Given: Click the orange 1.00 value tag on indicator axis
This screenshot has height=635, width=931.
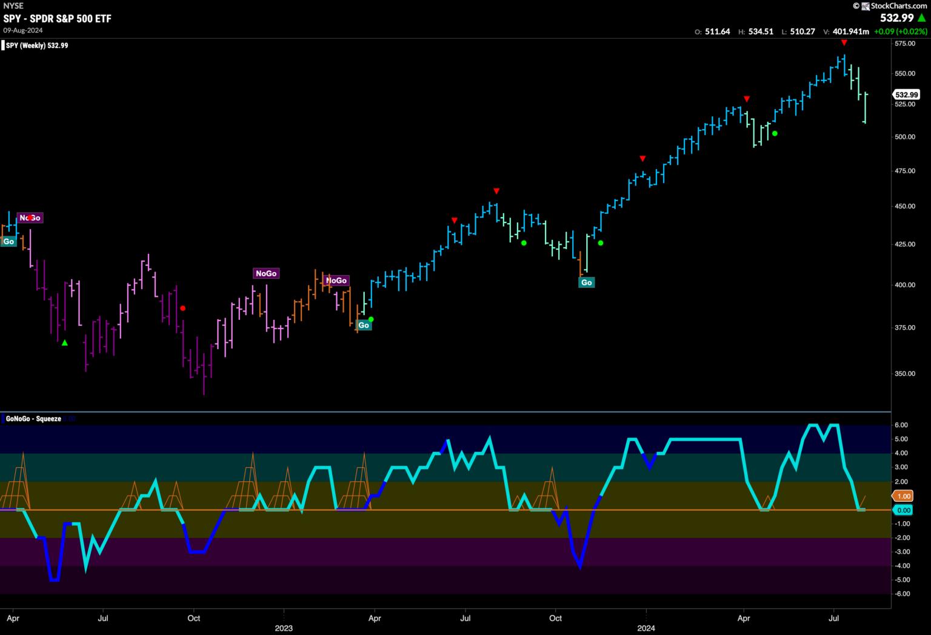Looking at the screenshot, I should click(904, 496).
